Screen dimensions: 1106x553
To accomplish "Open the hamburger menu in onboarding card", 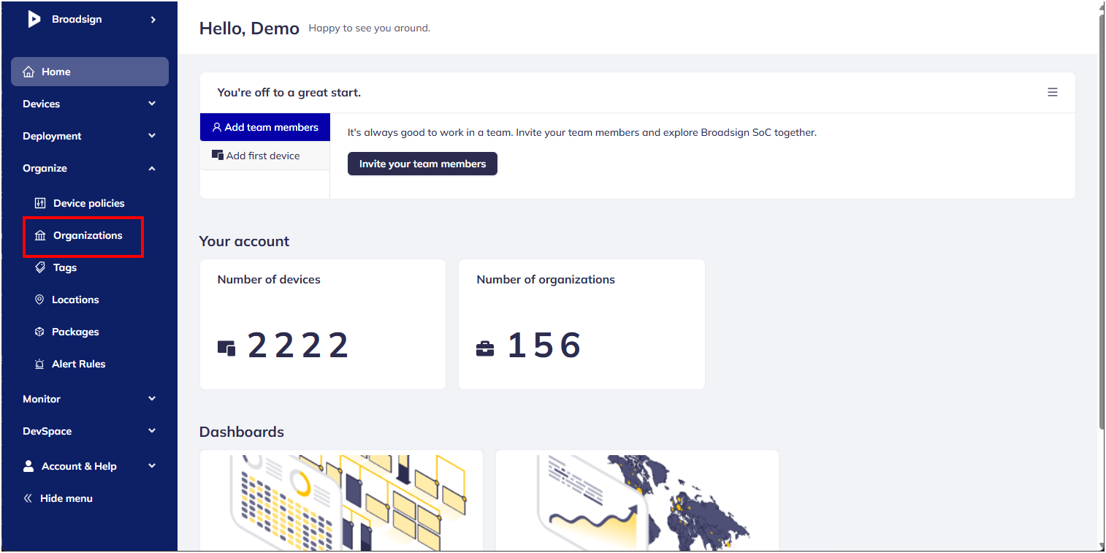I will click(1053, 92).
